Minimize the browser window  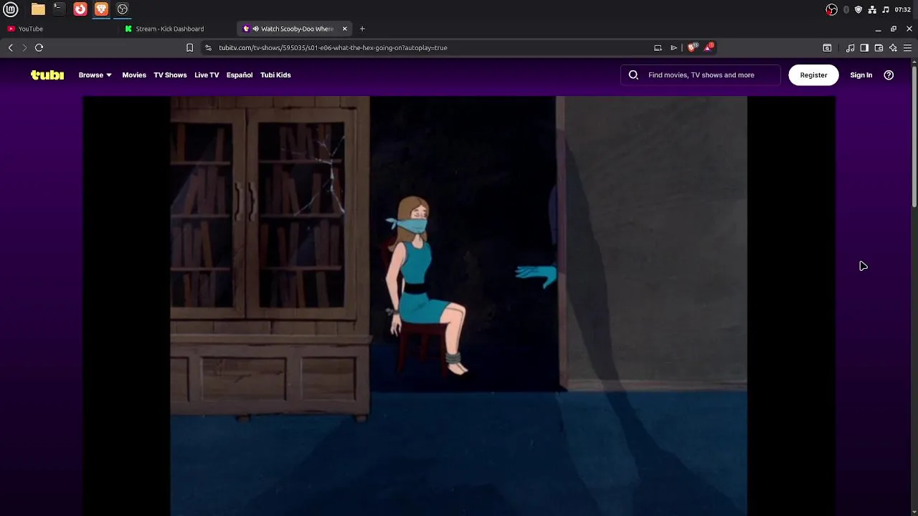(878, 29)
